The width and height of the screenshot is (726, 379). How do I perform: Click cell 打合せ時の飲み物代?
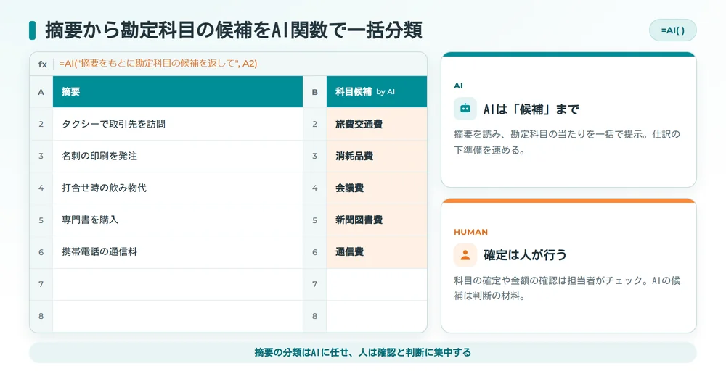click(x=178, y=188)
